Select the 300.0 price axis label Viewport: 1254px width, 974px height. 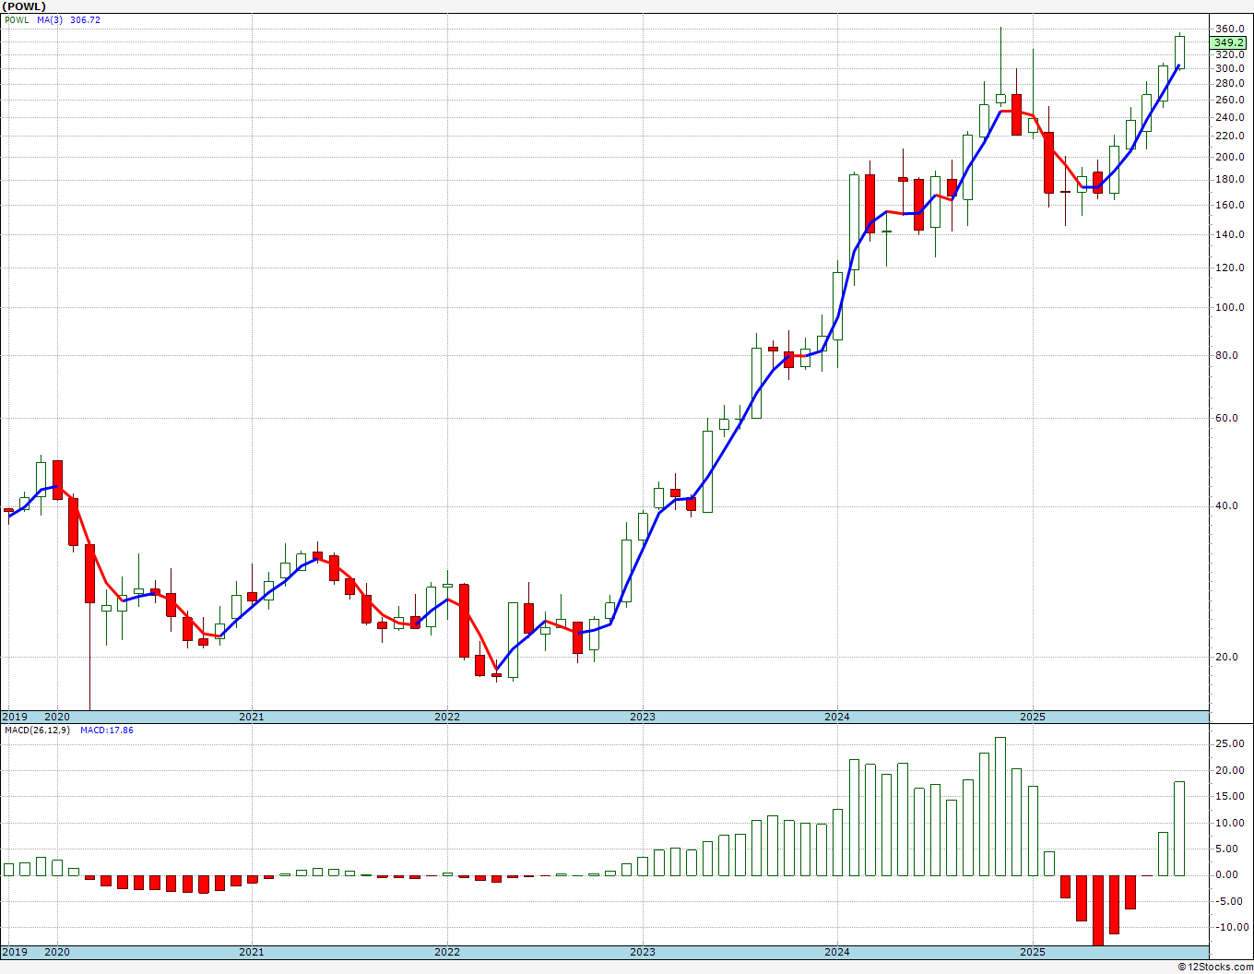coord(1230,68)
